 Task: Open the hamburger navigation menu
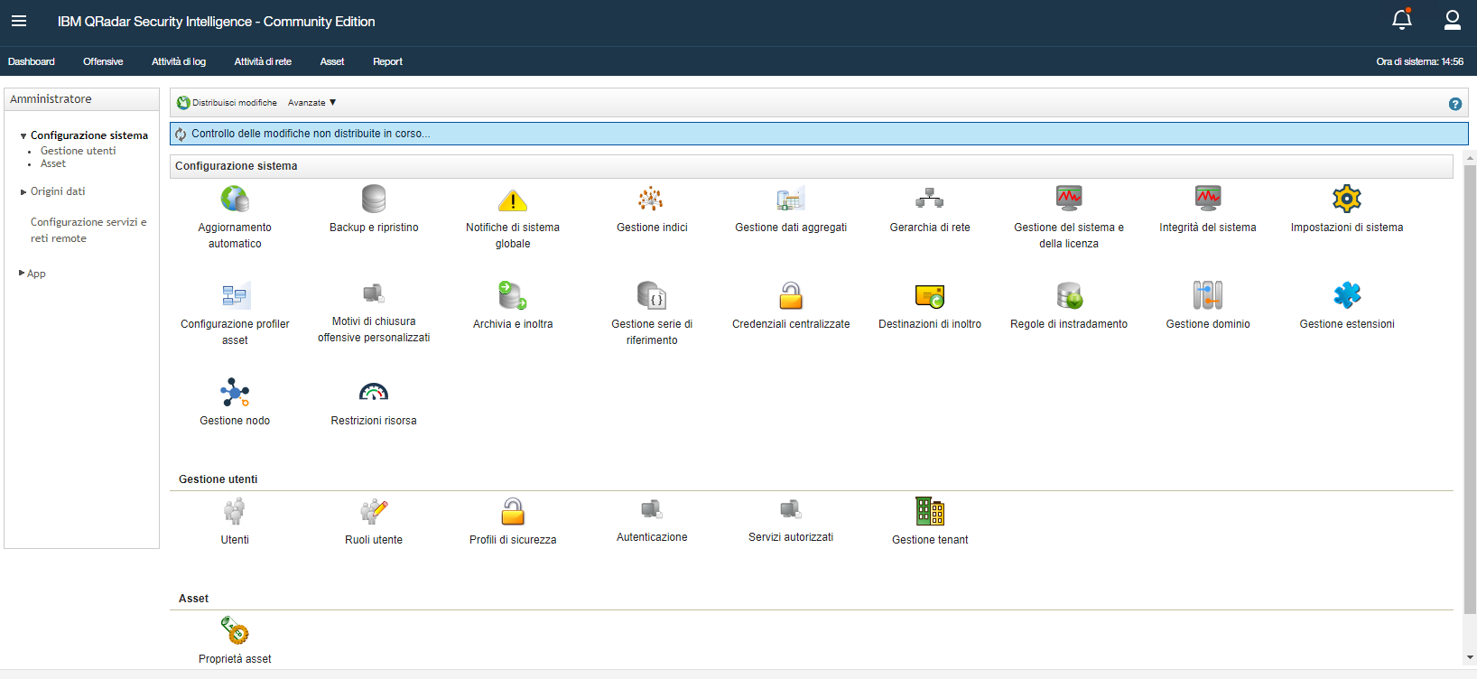pyautogui.click(x=19, y=21)
